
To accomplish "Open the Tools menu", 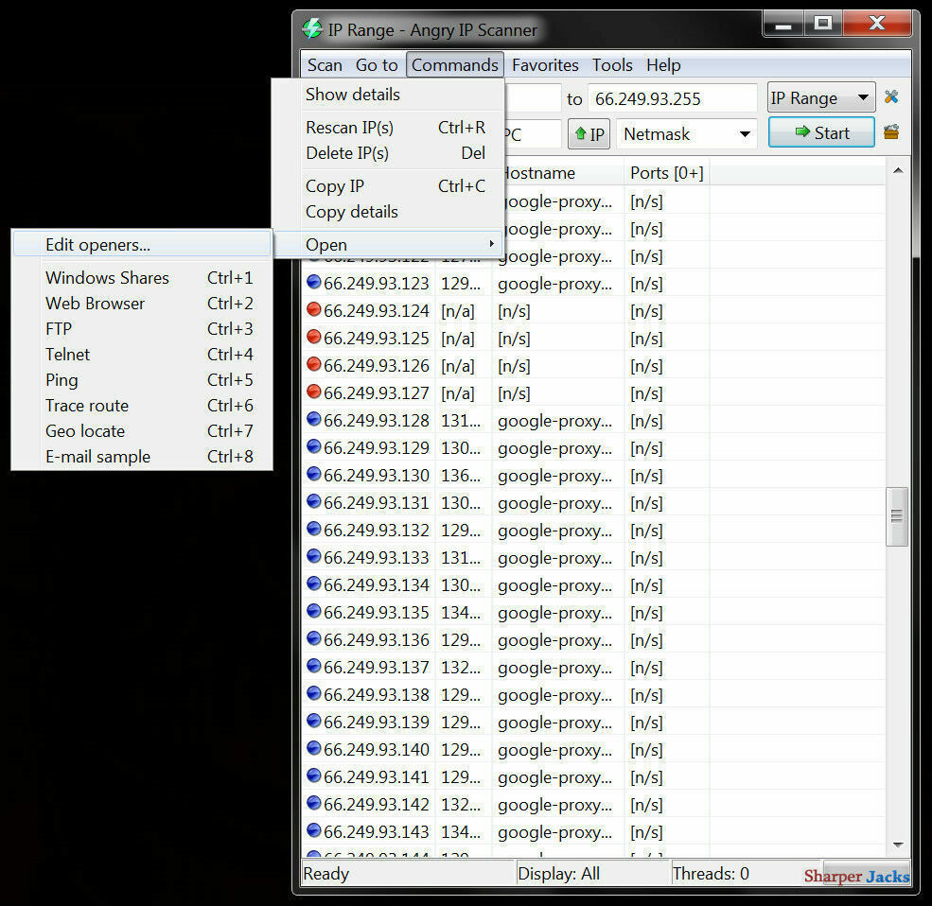I will click(x=612, y=64).
